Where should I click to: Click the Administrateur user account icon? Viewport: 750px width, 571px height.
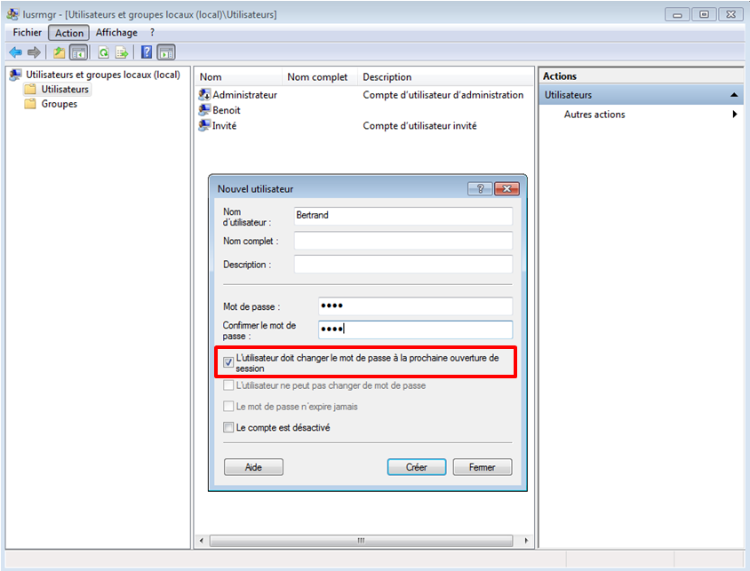(x=204, y=95)
